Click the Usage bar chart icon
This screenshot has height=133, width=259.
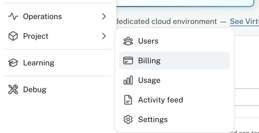(128, 80)
